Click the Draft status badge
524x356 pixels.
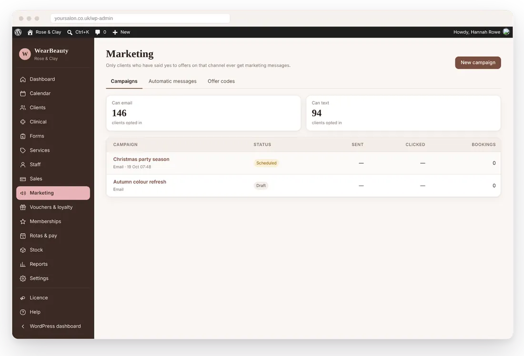click(261, 186)
